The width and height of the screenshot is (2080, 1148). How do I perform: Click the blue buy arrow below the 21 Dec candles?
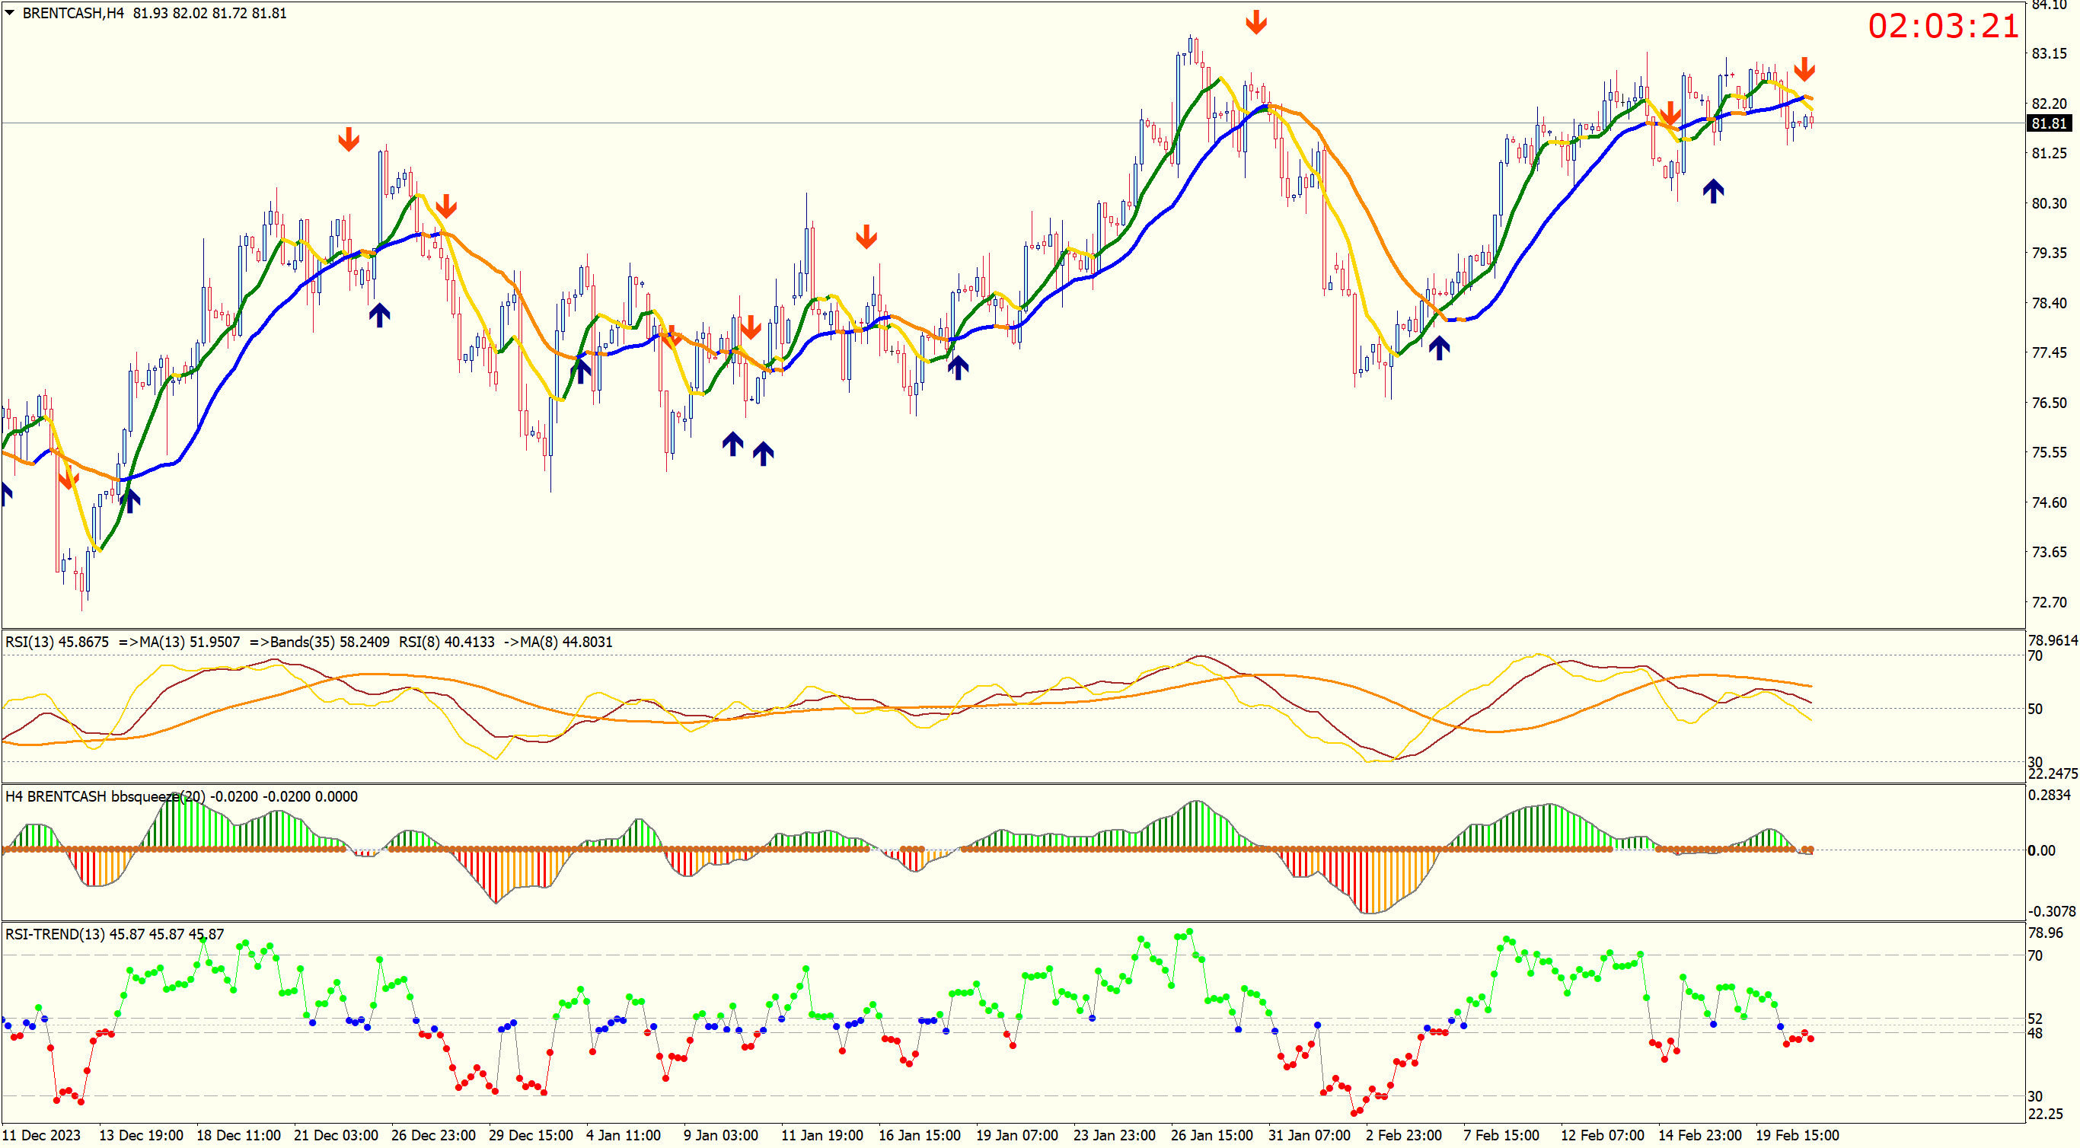coord(379,315)
